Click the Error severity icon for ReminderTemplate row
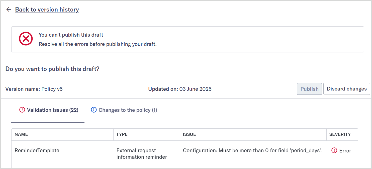Viewport: 372px width, 169px height. (334, 150)
